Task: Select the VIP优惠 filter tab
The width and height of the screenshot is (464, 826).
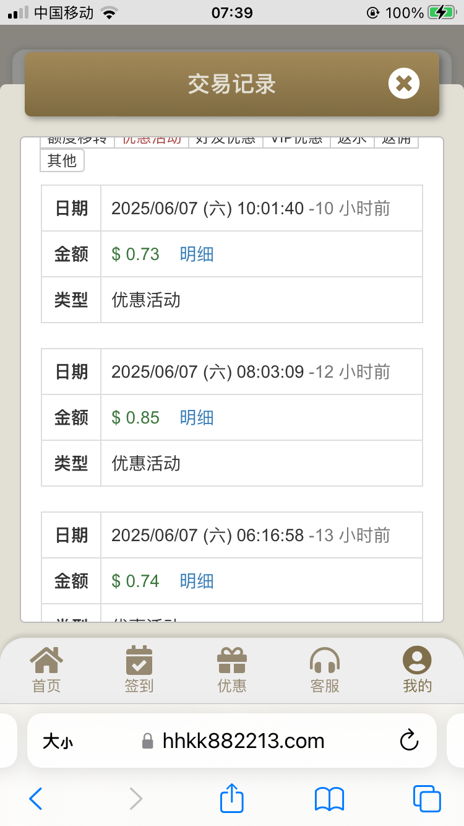Action: [296, 141]
